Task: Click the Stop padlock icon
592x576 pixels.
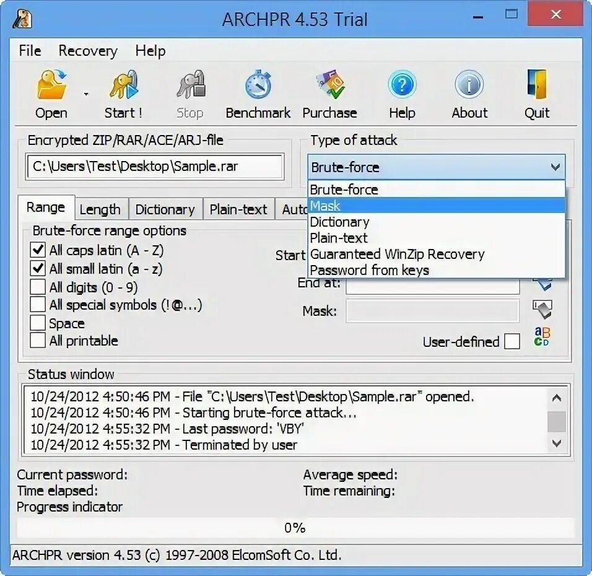Action: 191,85
